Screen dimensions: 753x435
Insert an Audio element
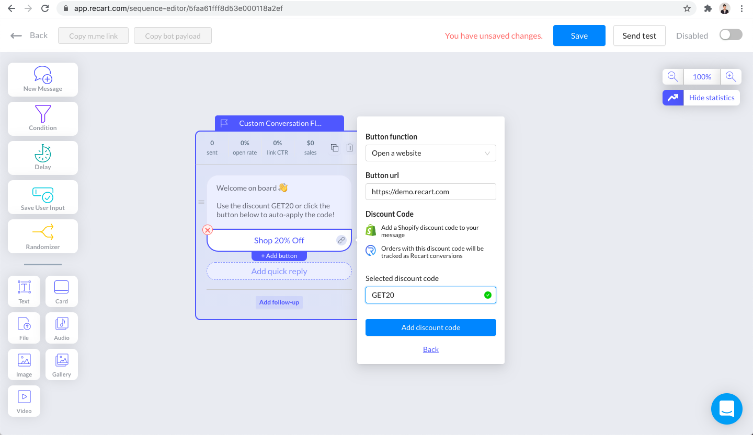coord(62,328)
